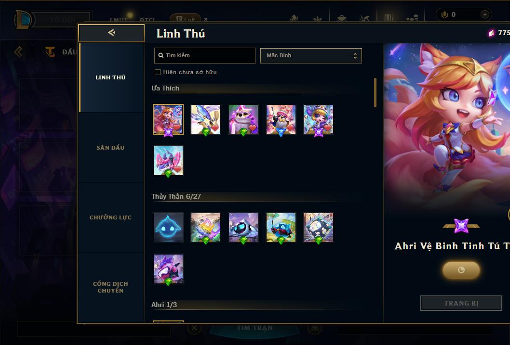Open the SÂN ĐẤU tab
The width and height of the screenshot is (510, 345).
coord(110,148)
